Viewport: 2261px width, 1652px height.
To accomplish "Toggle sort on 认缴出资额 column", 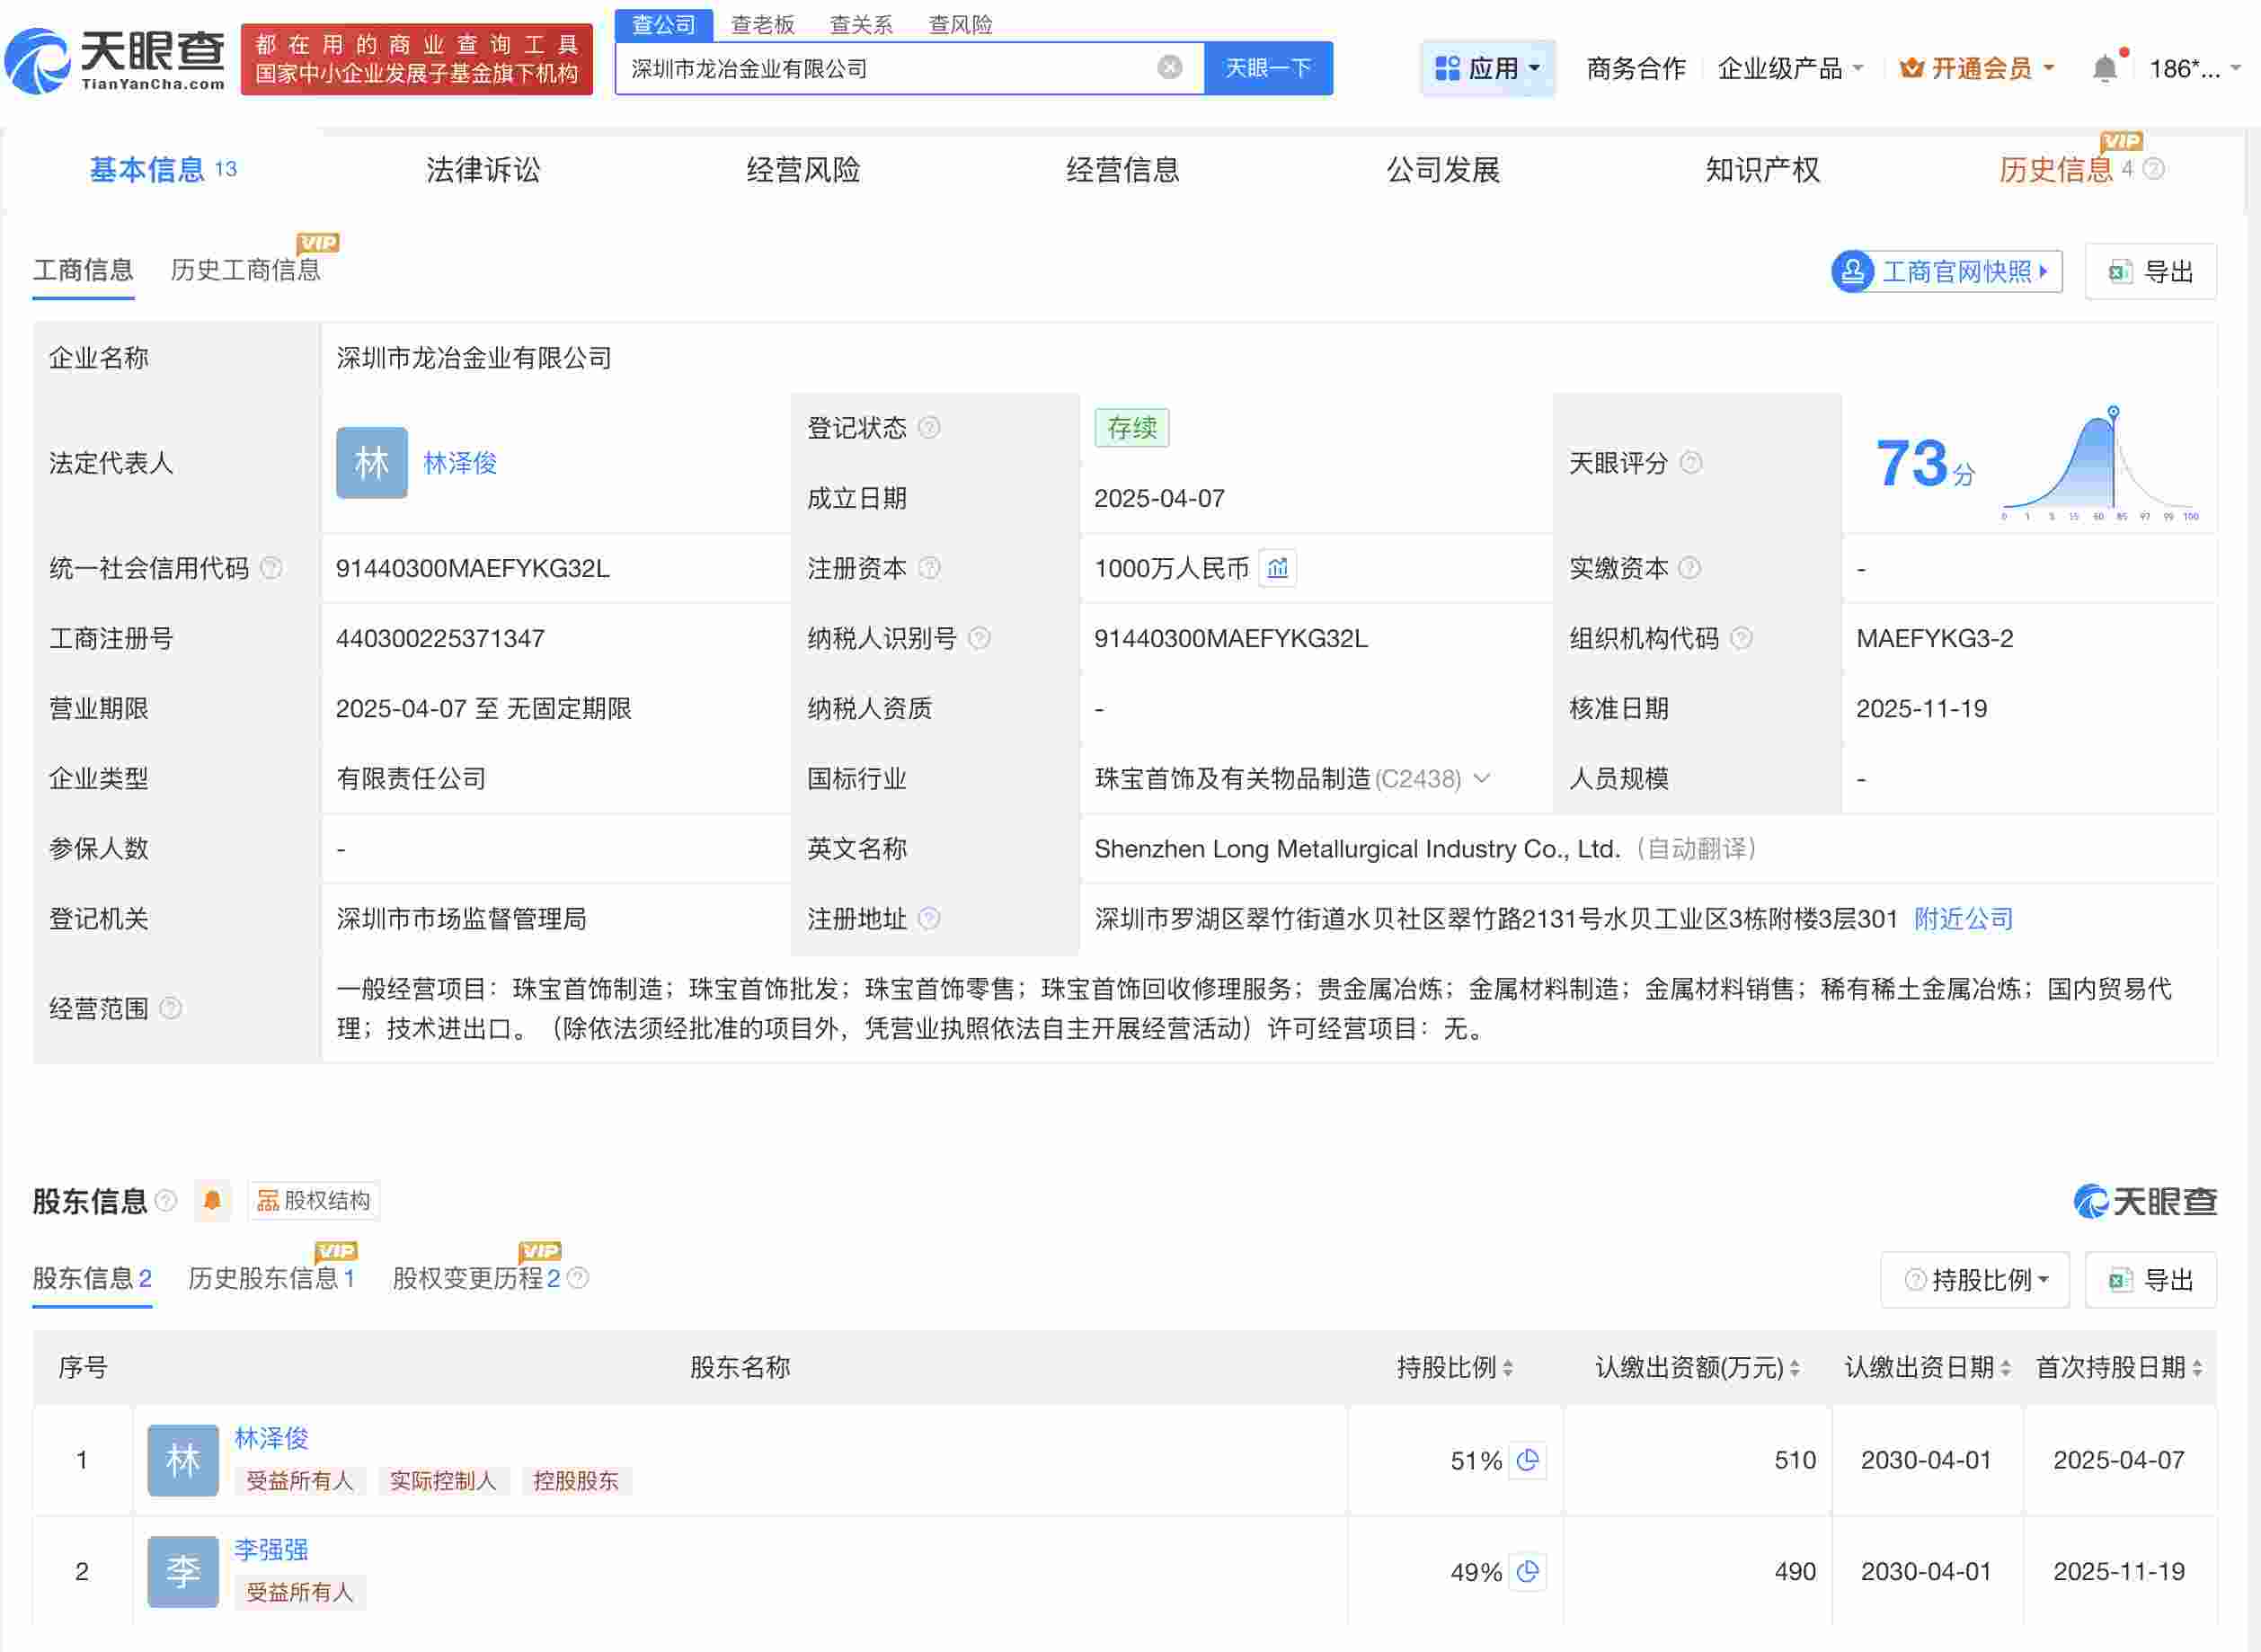I will [x=1795, y=1367].
